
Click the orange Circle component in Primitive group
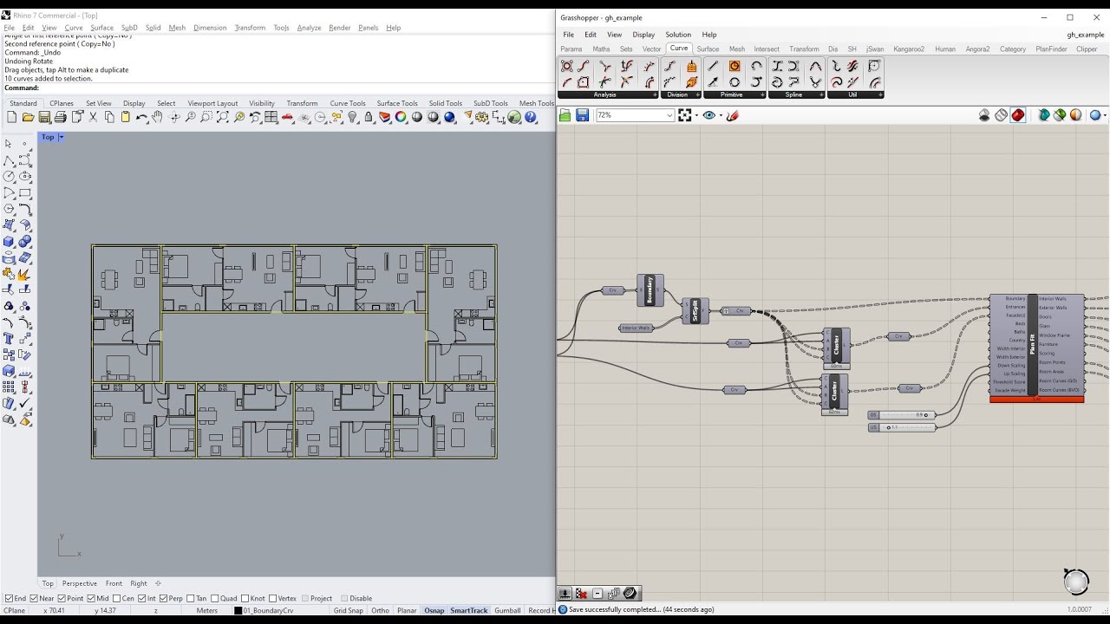[735, 66]
